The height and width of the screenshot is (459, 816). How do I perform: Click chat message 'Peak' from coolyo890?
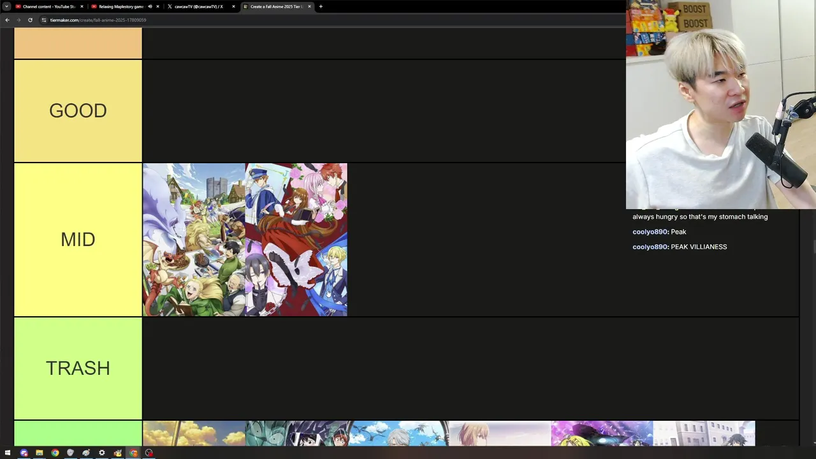678,232
